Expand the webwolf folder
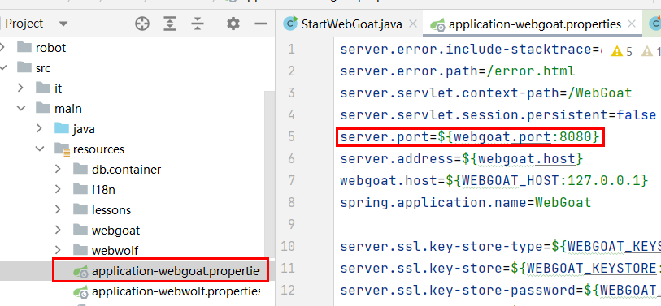 (58, 251)
